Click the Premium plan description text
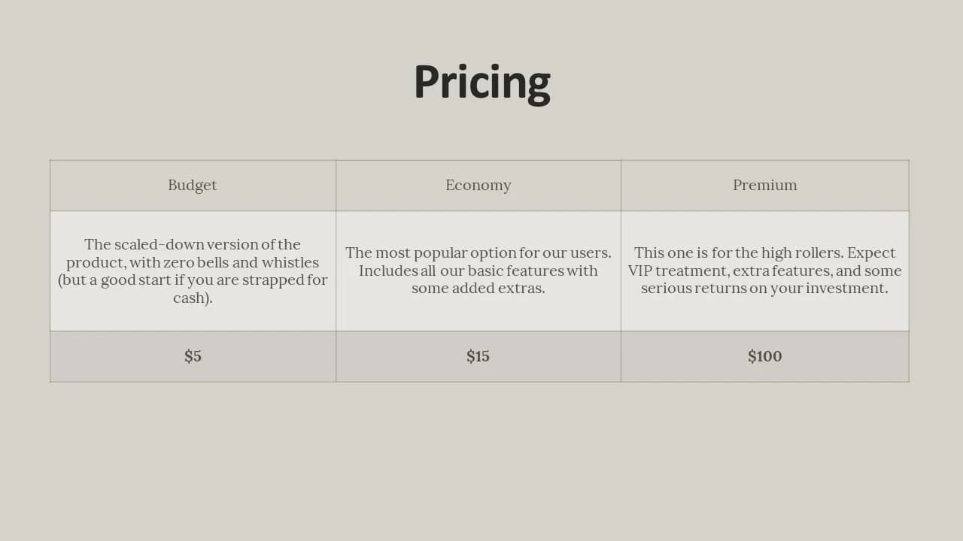The height and width of the screenshot is (541, 963). 765,270
